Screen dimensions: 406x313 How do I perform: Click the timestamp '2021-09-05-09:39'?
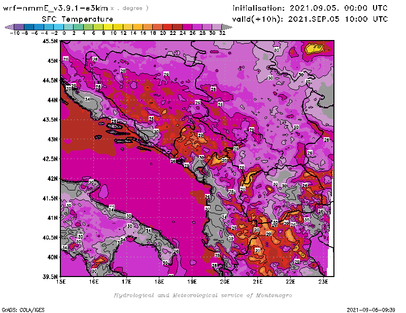pos(371,309)
